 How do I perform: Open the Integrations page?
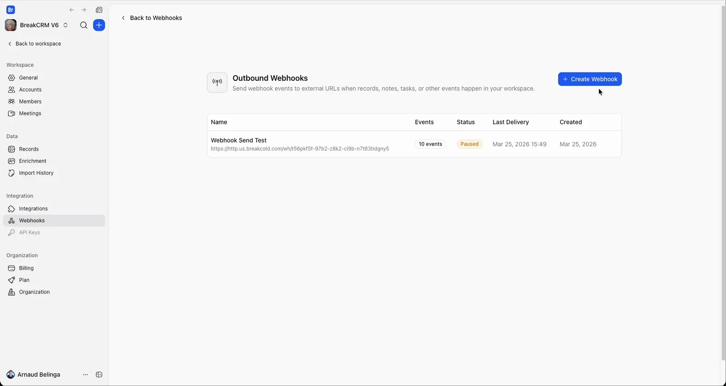tap(54, 209)
